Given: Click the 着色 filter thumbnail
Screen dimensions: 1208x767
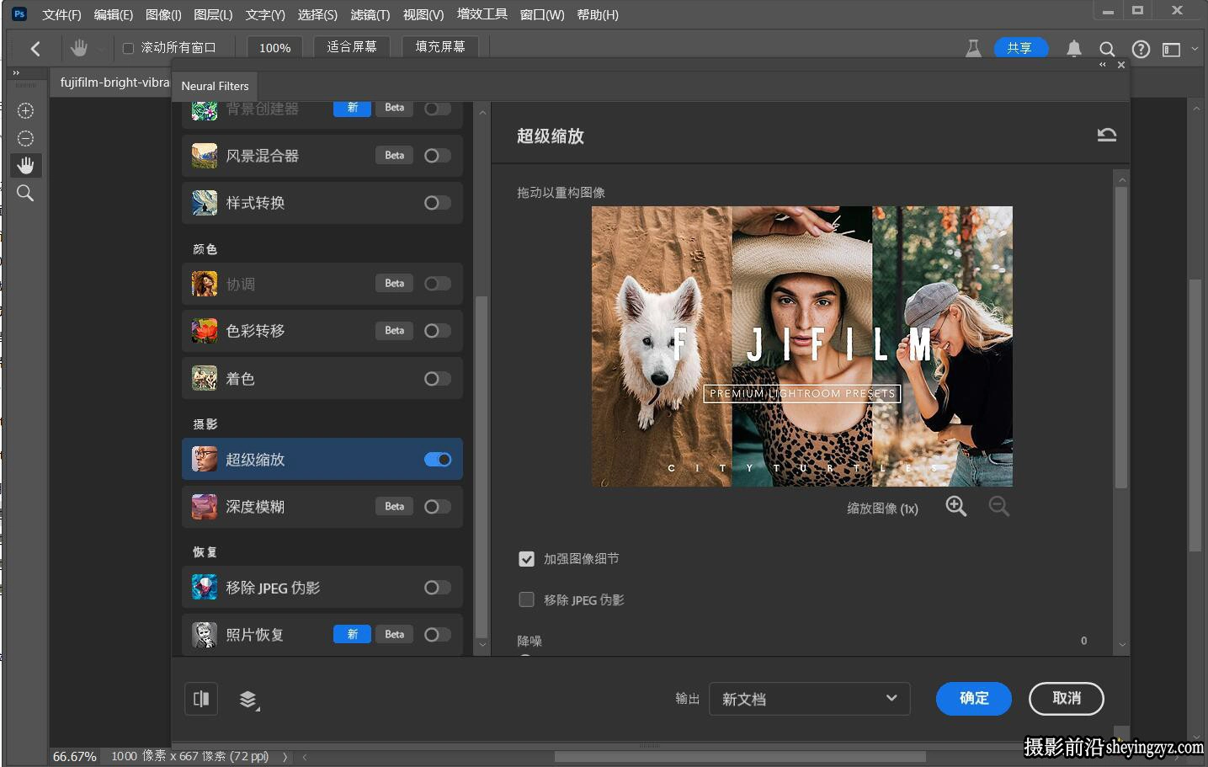Looking at the screenshot, I should coord(205,379).
